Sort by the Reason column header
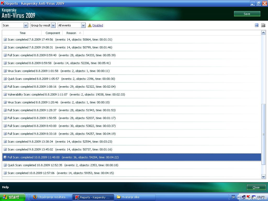Viewport: 268px width, 201px height. point(73,33)
